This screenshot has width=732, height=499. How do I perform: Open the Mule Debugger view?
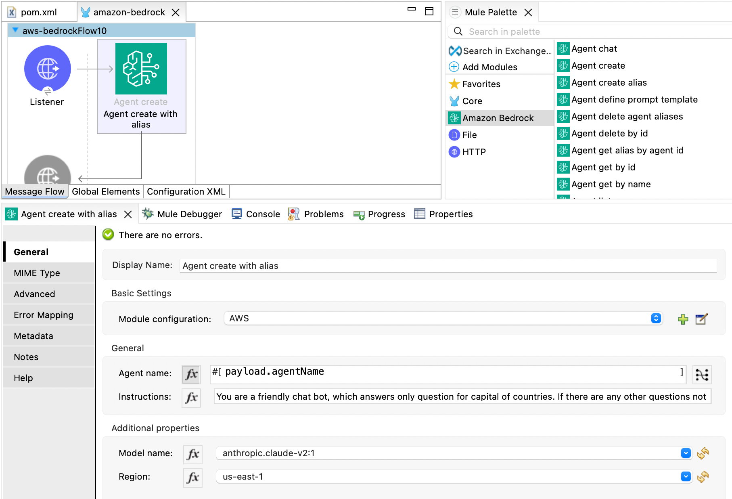[x=182, y=214]
